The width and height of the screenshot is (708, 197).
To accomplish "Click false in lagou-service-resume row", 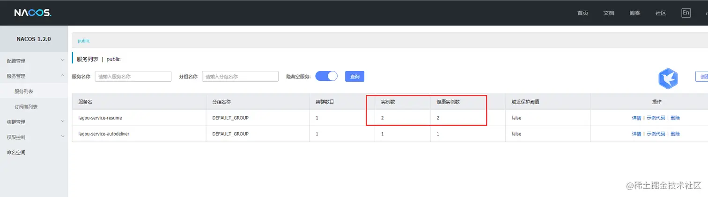I will click(x=516, y=118).
